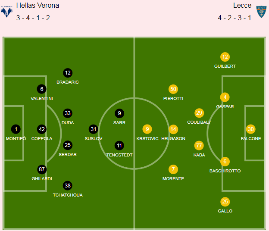Screen dimensions: 269x231
Task: Click Pierotti's number 50 marker
Action: click(173, 89)
